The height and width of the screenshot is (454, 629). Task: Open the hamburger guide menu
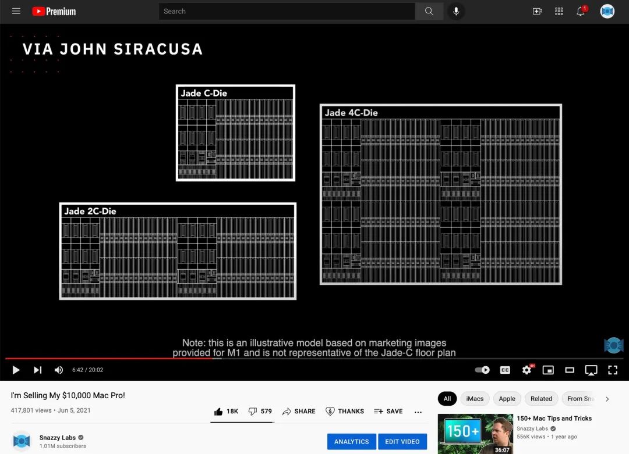click(x=16, y=11)
